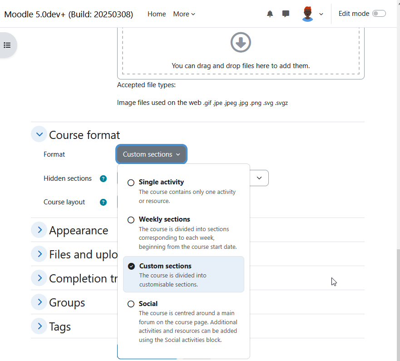400x361 pixels.
Task: Expand the Tags section
Action: pos(40,326)
